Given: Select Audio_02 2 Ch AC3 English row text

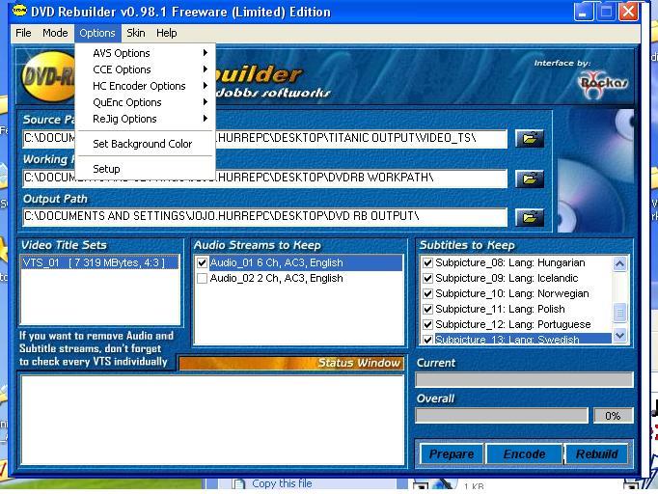Looking at the screenshot, I should pyautogui.click(x=277, y=278).
